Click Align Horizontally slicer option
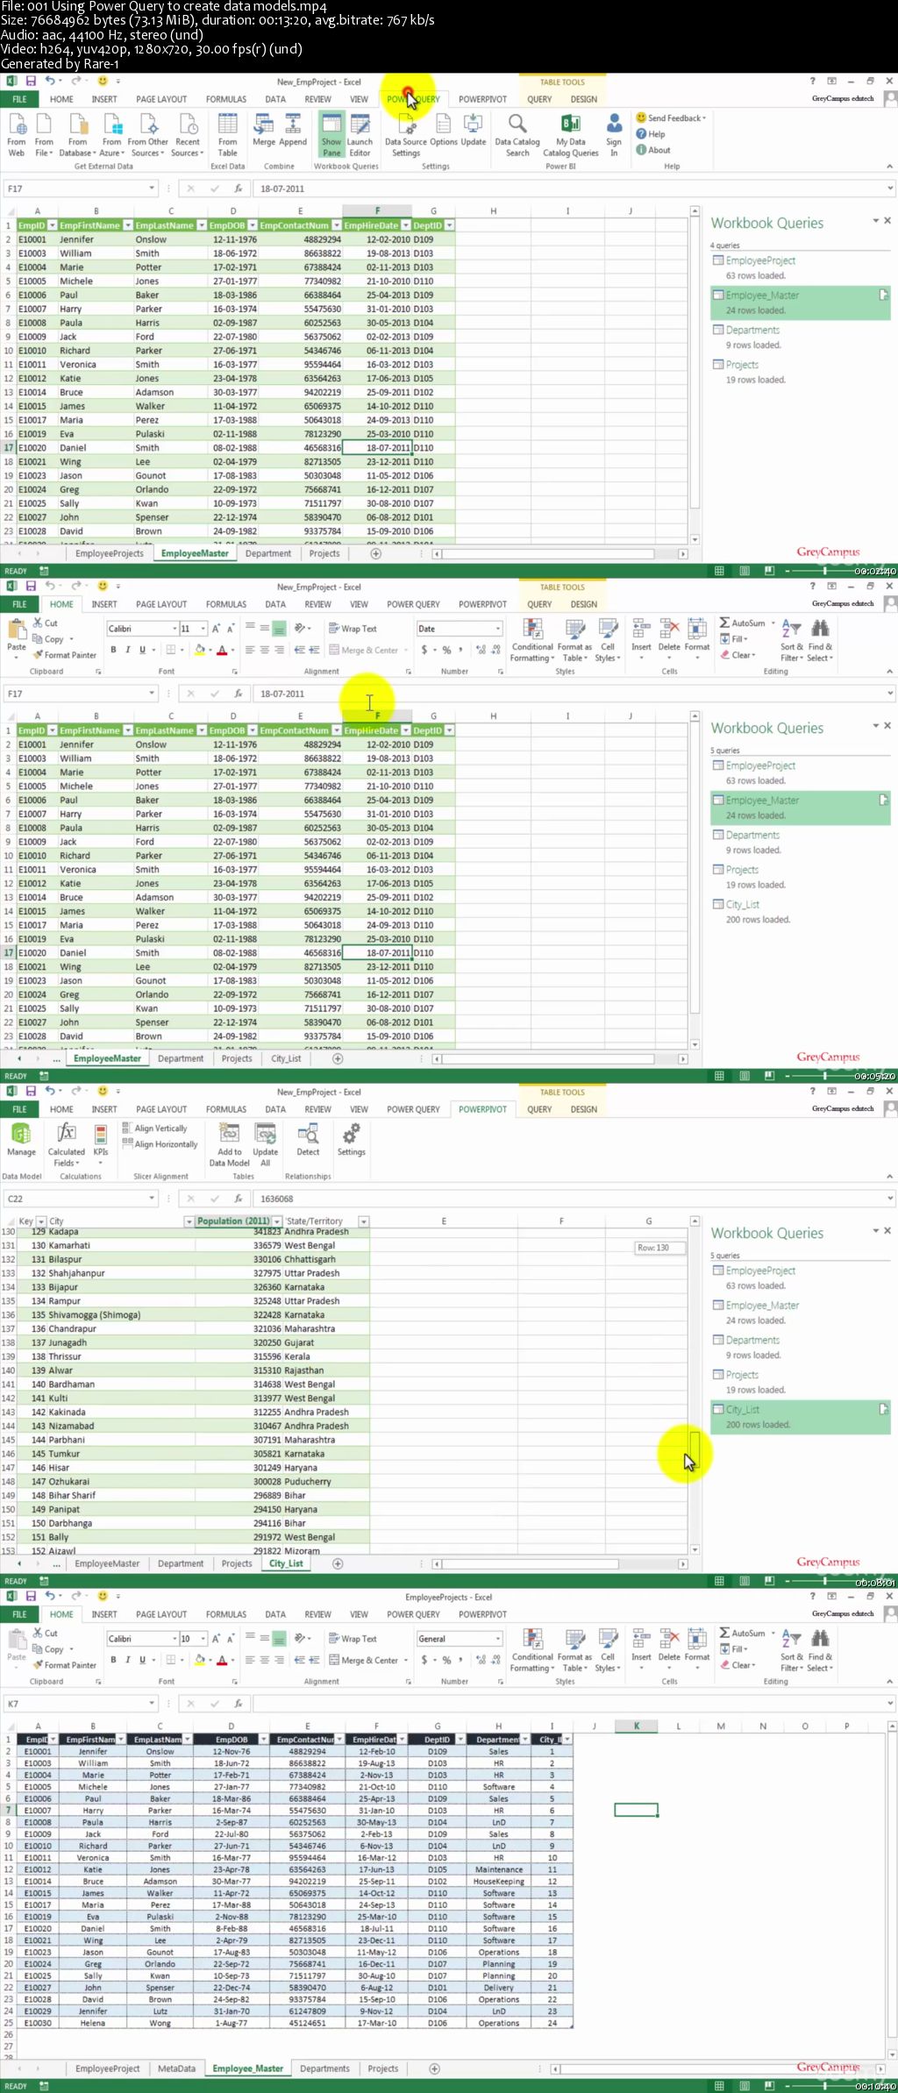The image size is (898, 2093). point(160,1144)
